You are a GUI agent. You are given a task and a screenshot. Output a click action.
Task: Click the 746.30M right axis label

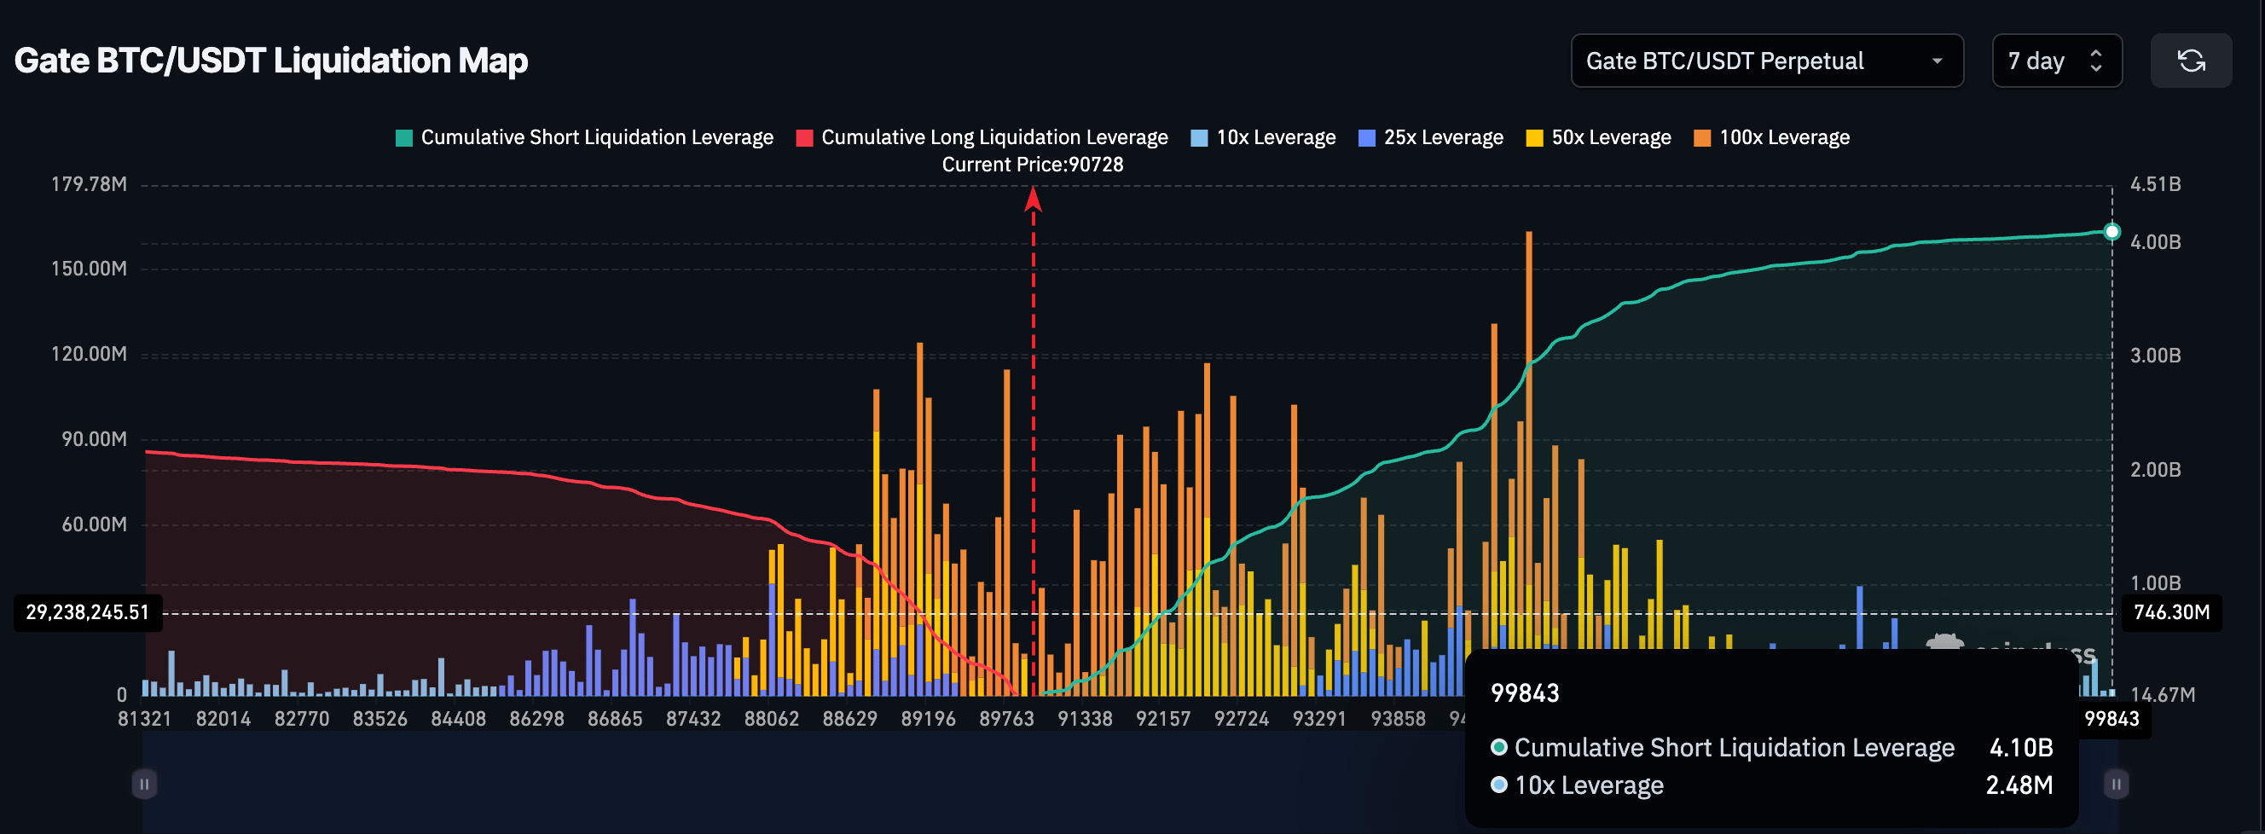click(2172, 612)
